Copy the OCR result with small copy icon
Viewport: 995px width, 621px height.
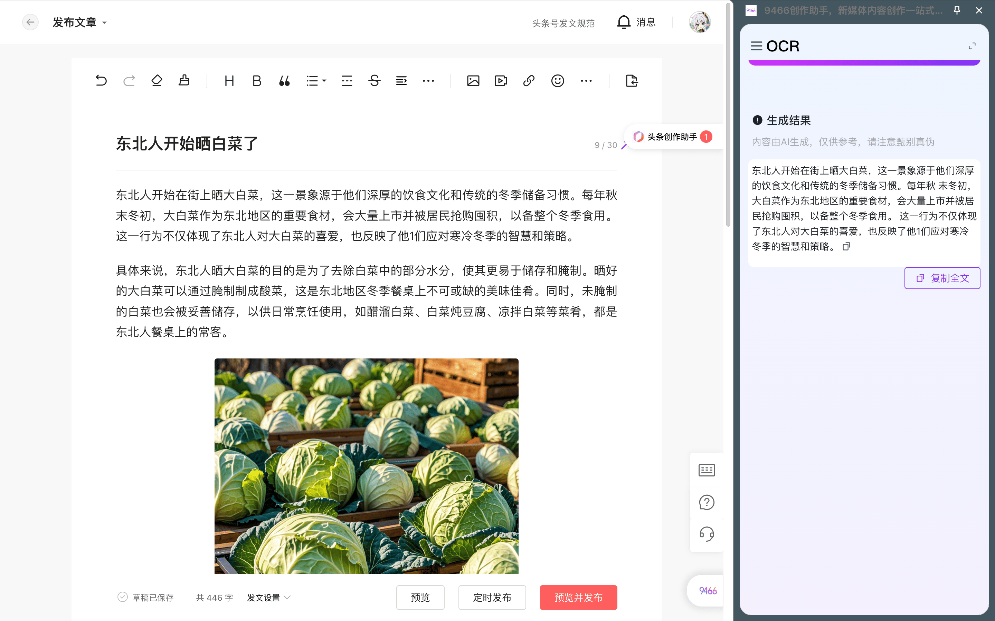(846, 246)
